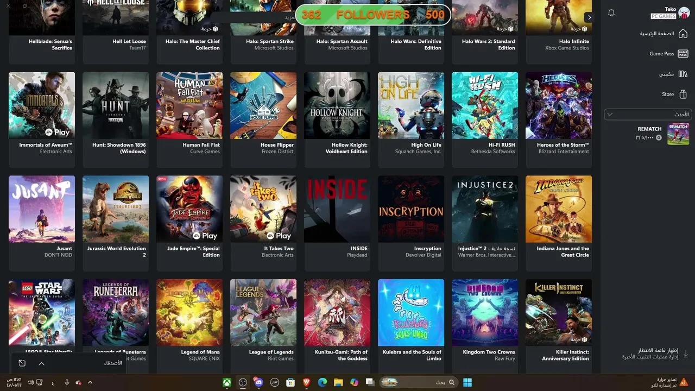Screen dimensions: 695x391
Task: Open the notifications bell
Action: 611,13
